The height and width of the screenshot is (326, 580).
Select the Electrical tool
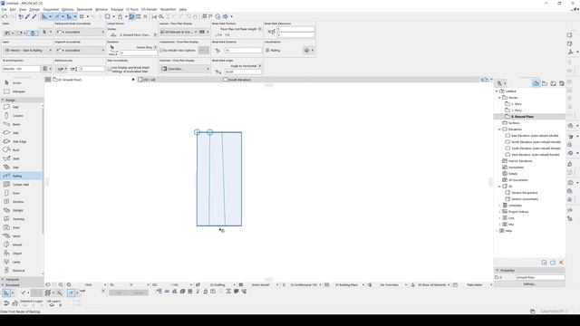coord(18,271)
